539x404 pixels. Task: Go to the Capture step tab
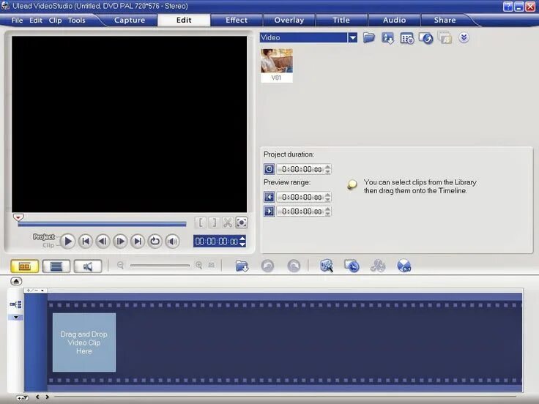pyautogui.click(x=130, y=20)
